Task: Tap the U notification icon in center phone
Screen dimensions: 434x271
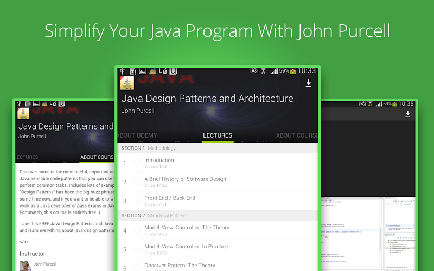Action: tap(173, 71)
